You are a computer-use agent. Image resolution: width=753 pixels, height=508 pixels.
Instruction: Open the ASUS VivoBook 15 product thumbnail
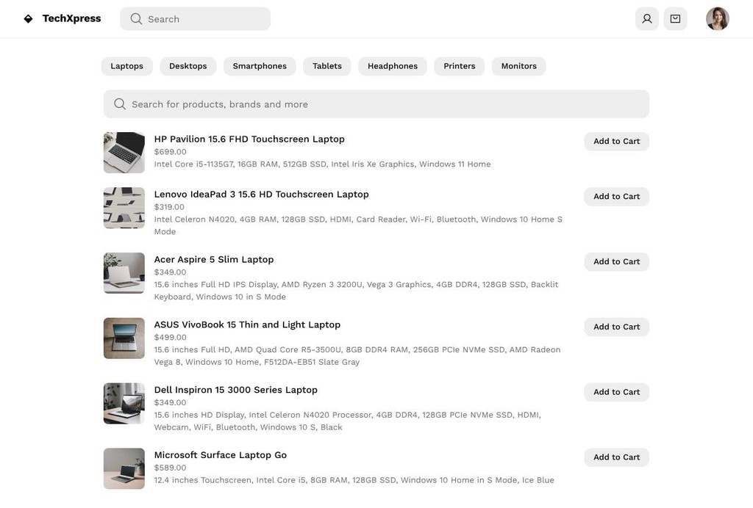pos(124,338)
